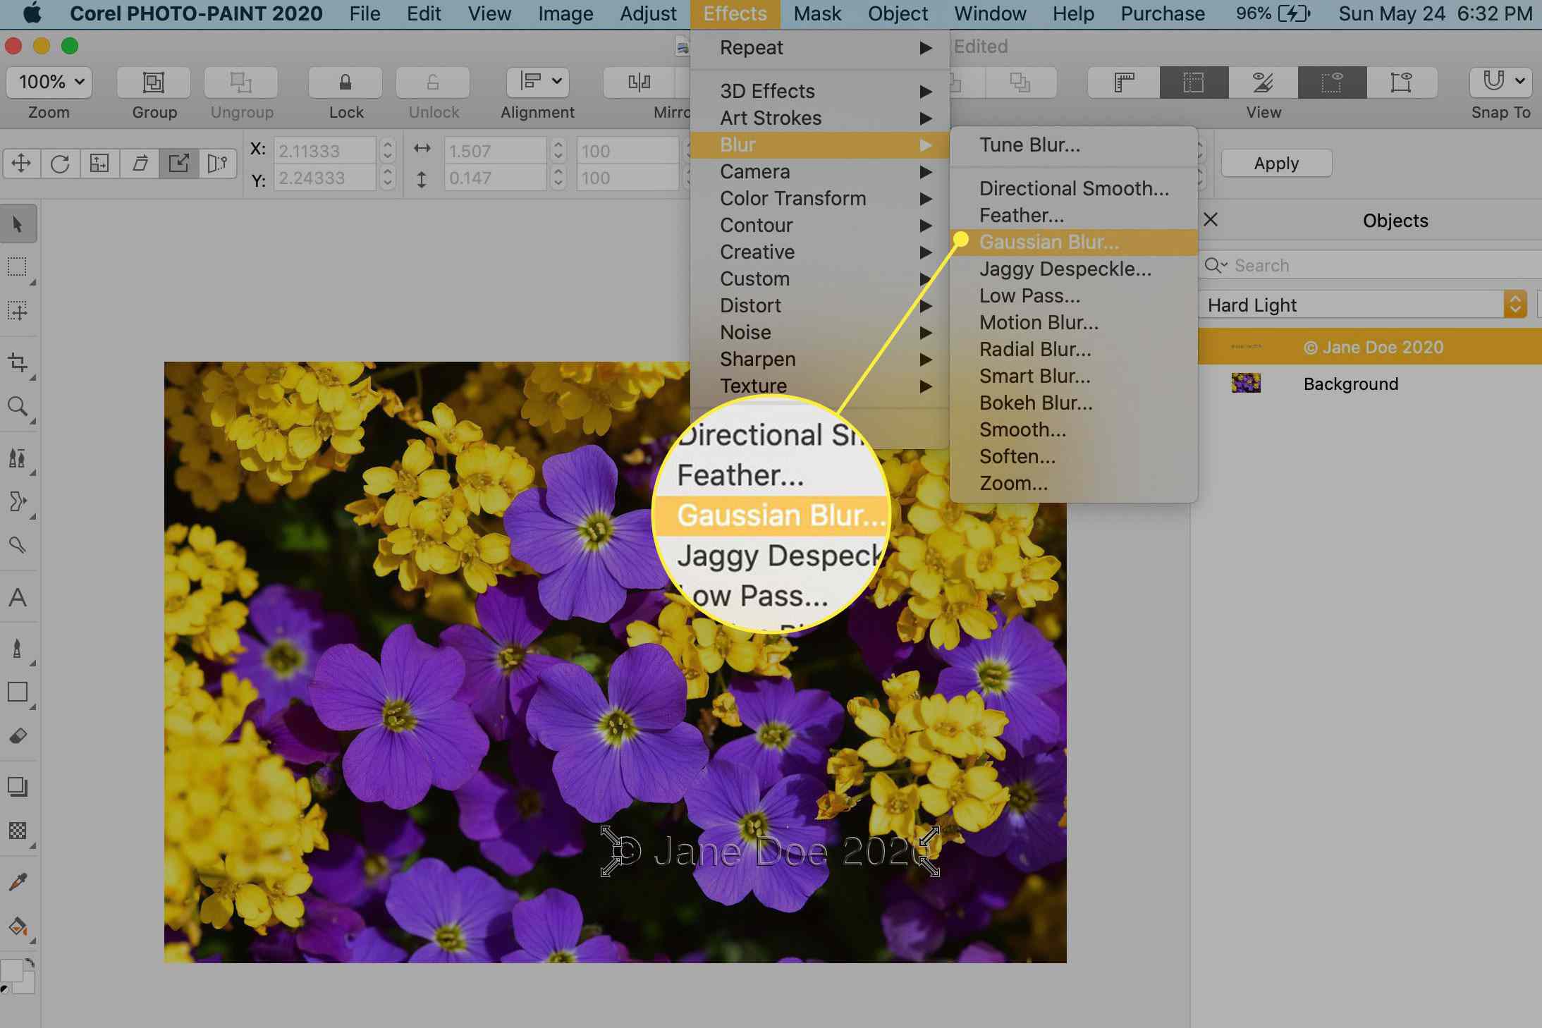Select the Rectangle shape tool
This screenshot has width=1542, height=1028.
18,692
